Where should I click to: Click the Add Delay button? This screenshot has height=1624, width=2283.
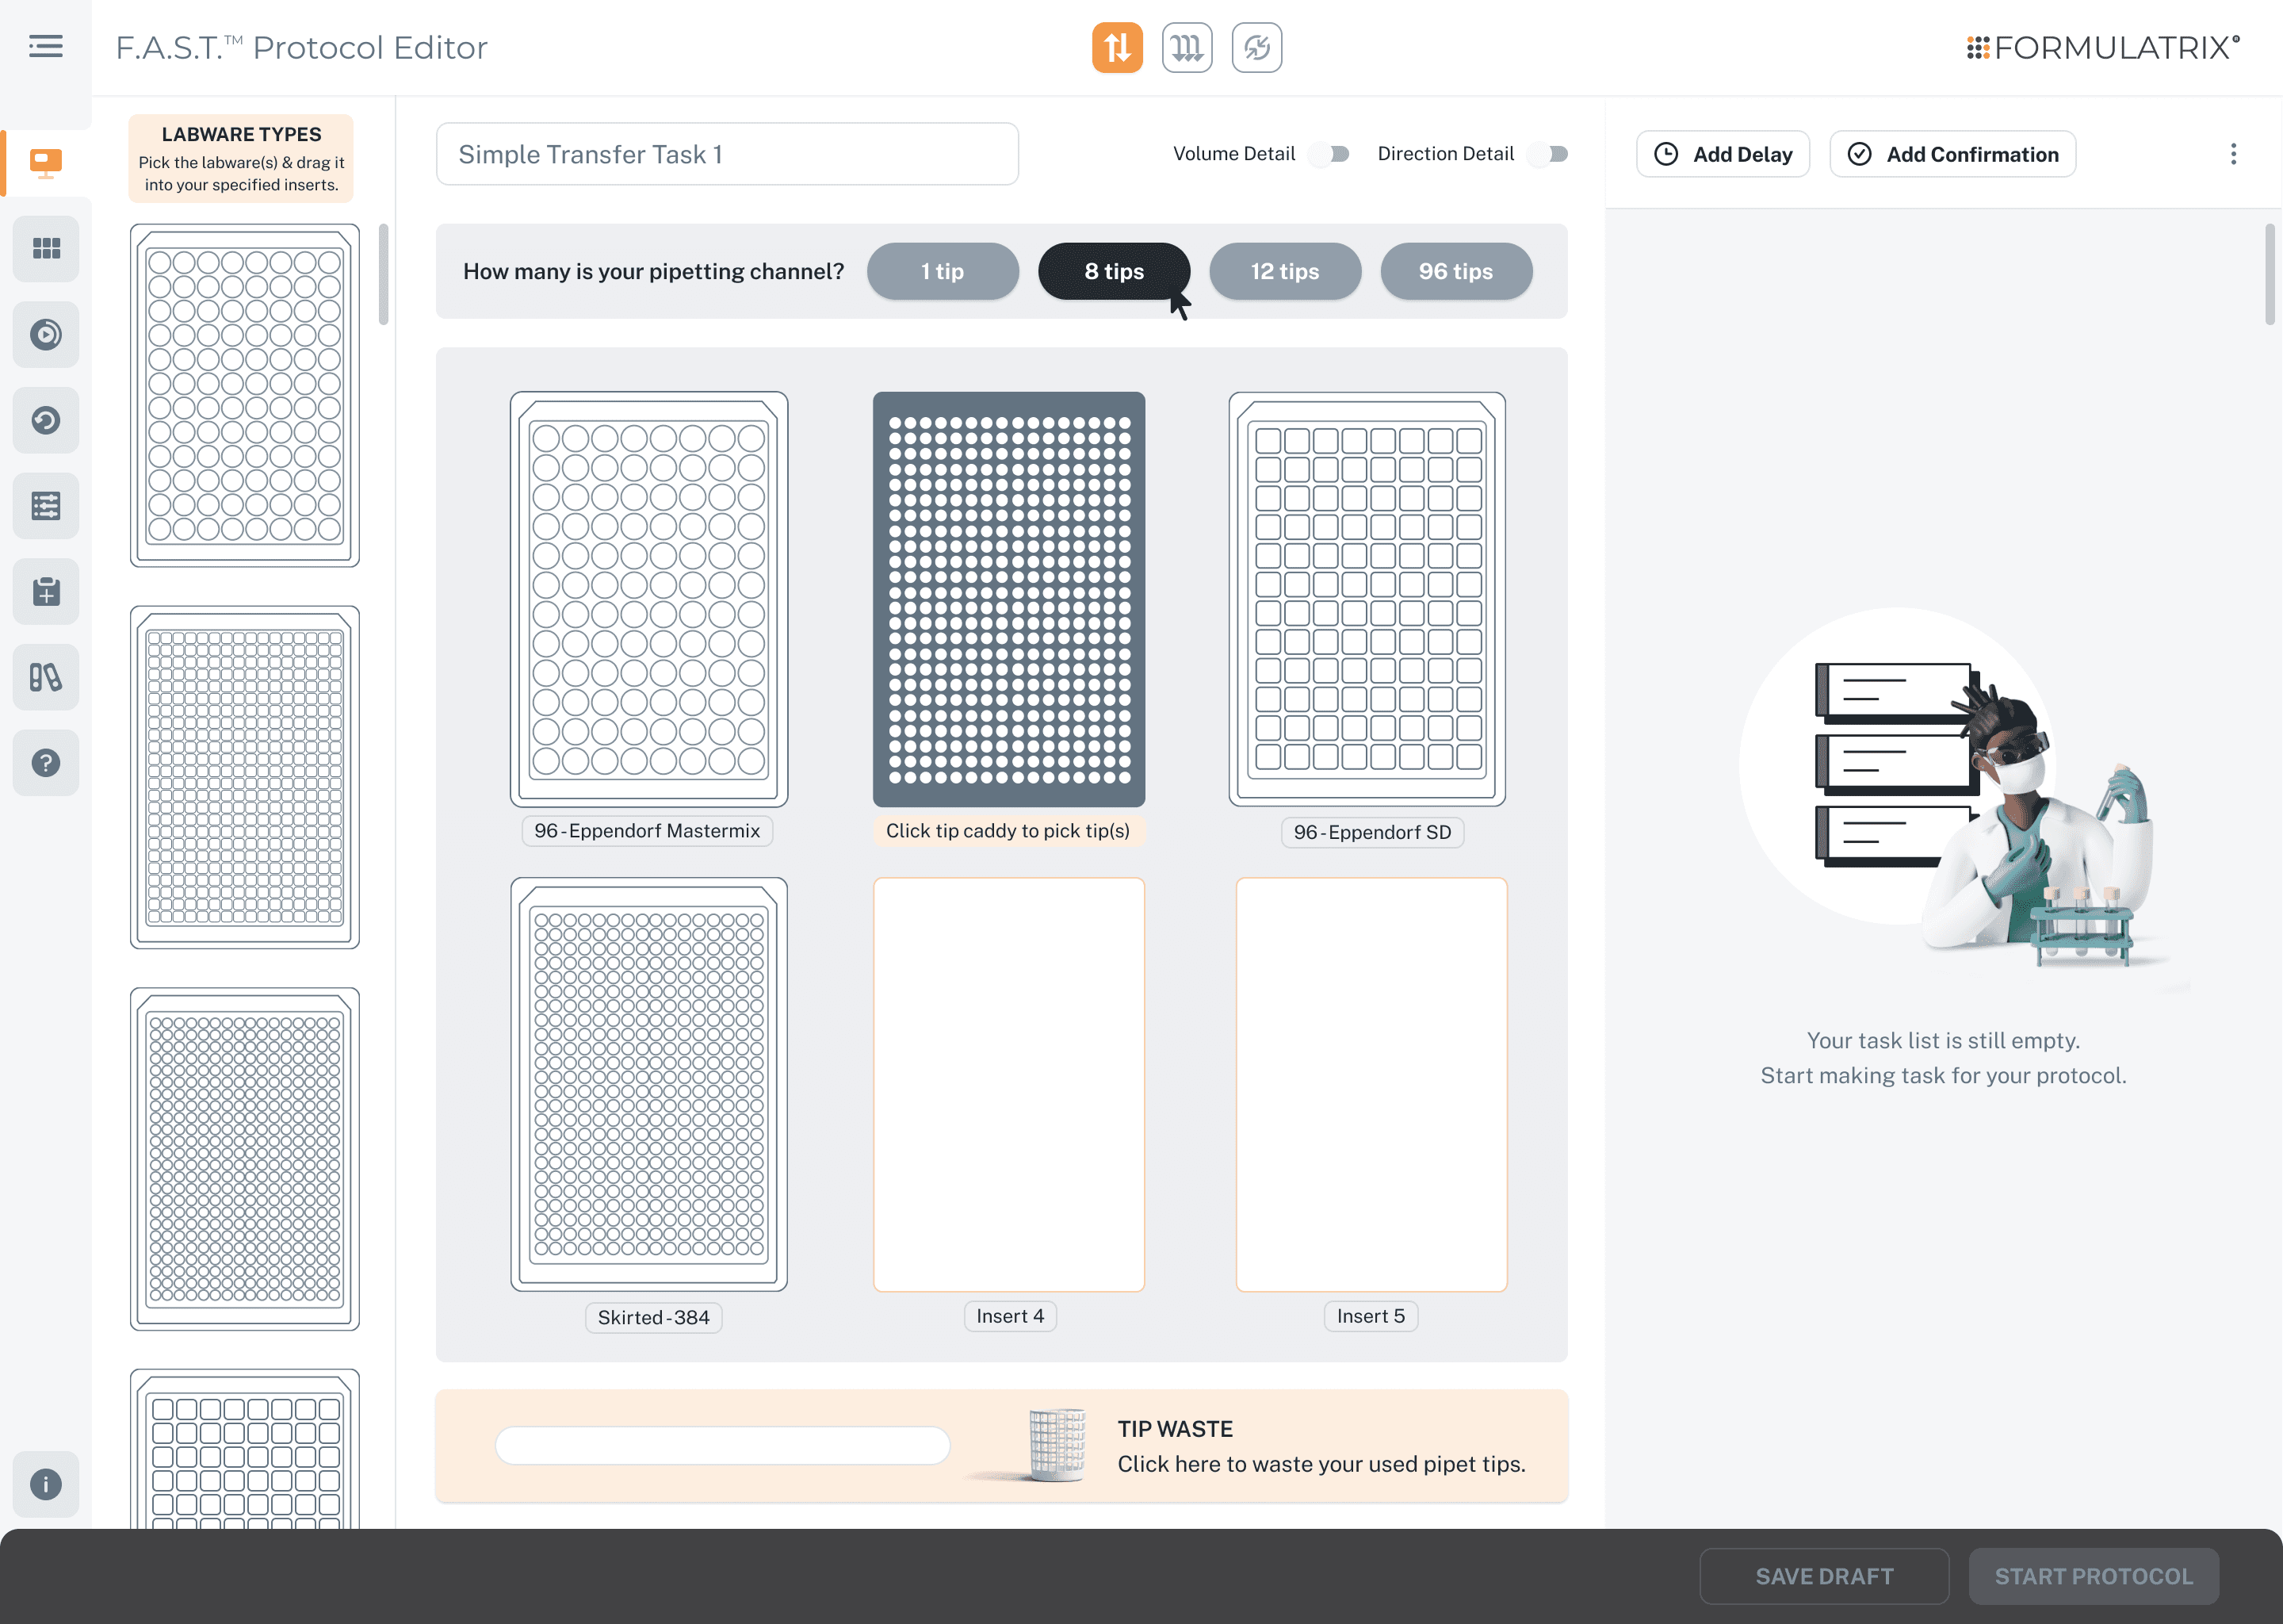coord(1723,154)
